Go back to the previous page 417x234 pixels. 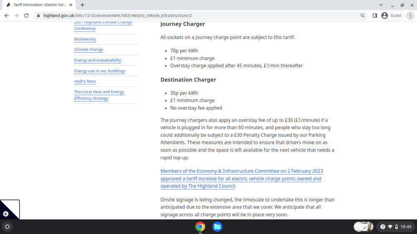(7, 16)
